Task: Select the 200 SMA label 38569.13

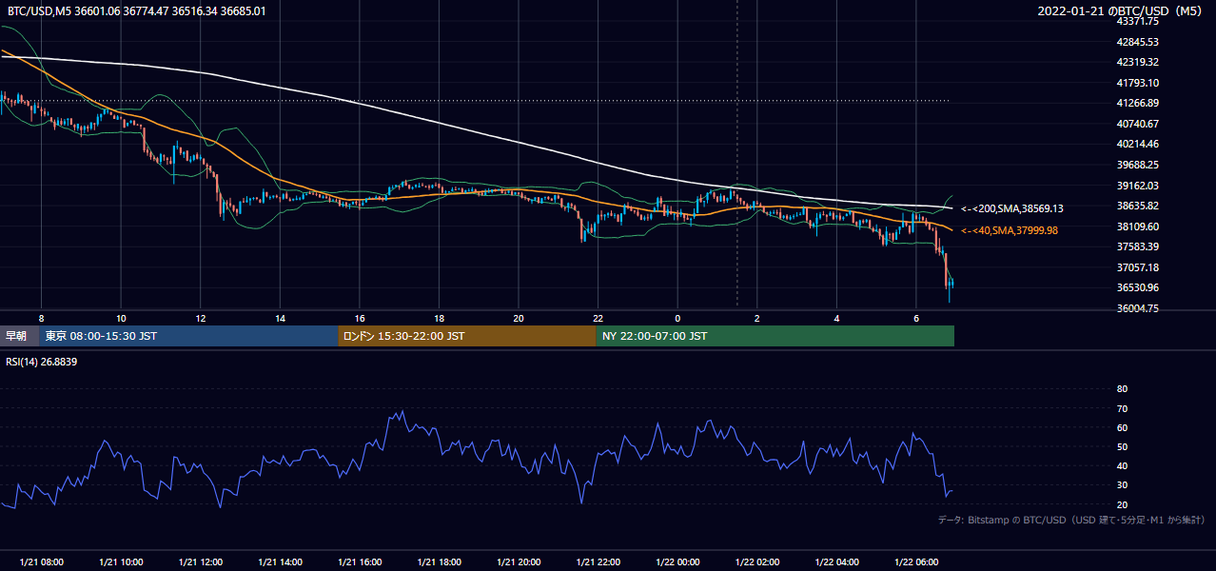Action: (1012, 208)
